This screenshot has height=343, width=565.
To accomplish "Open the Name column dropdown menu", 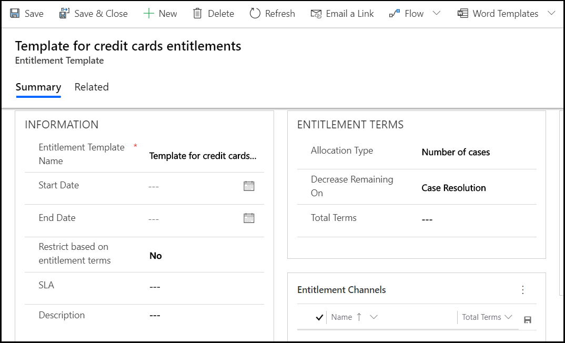I will pyautogui.click(x=374, y=317).
